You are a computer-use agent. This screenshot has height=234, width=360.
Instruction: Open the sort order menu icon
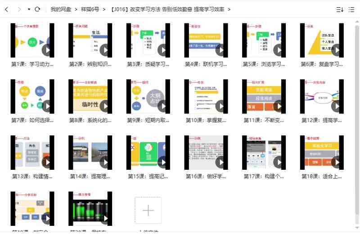[340, 9]
